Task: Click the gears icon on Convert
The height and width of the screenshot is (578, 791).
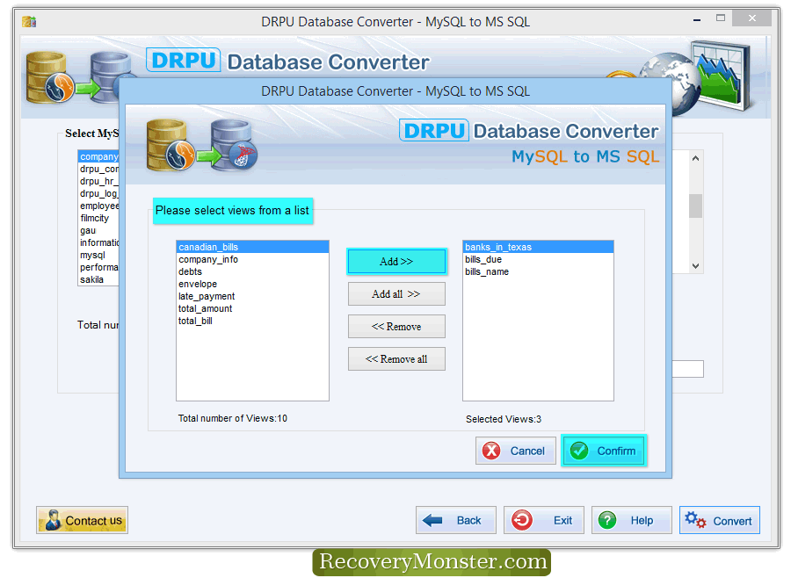Action: (x=695, y=520)
